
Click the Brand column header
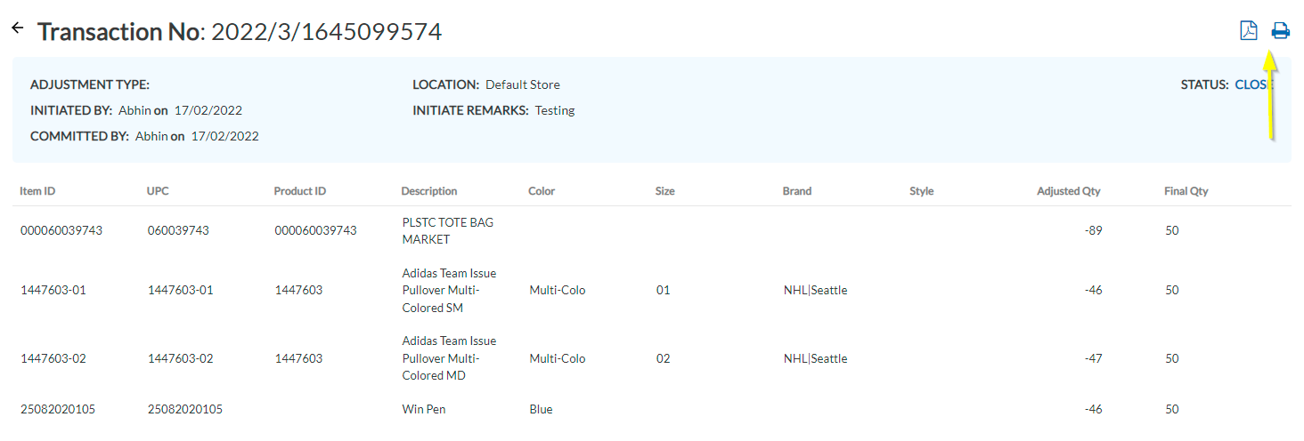pos(797,191)
